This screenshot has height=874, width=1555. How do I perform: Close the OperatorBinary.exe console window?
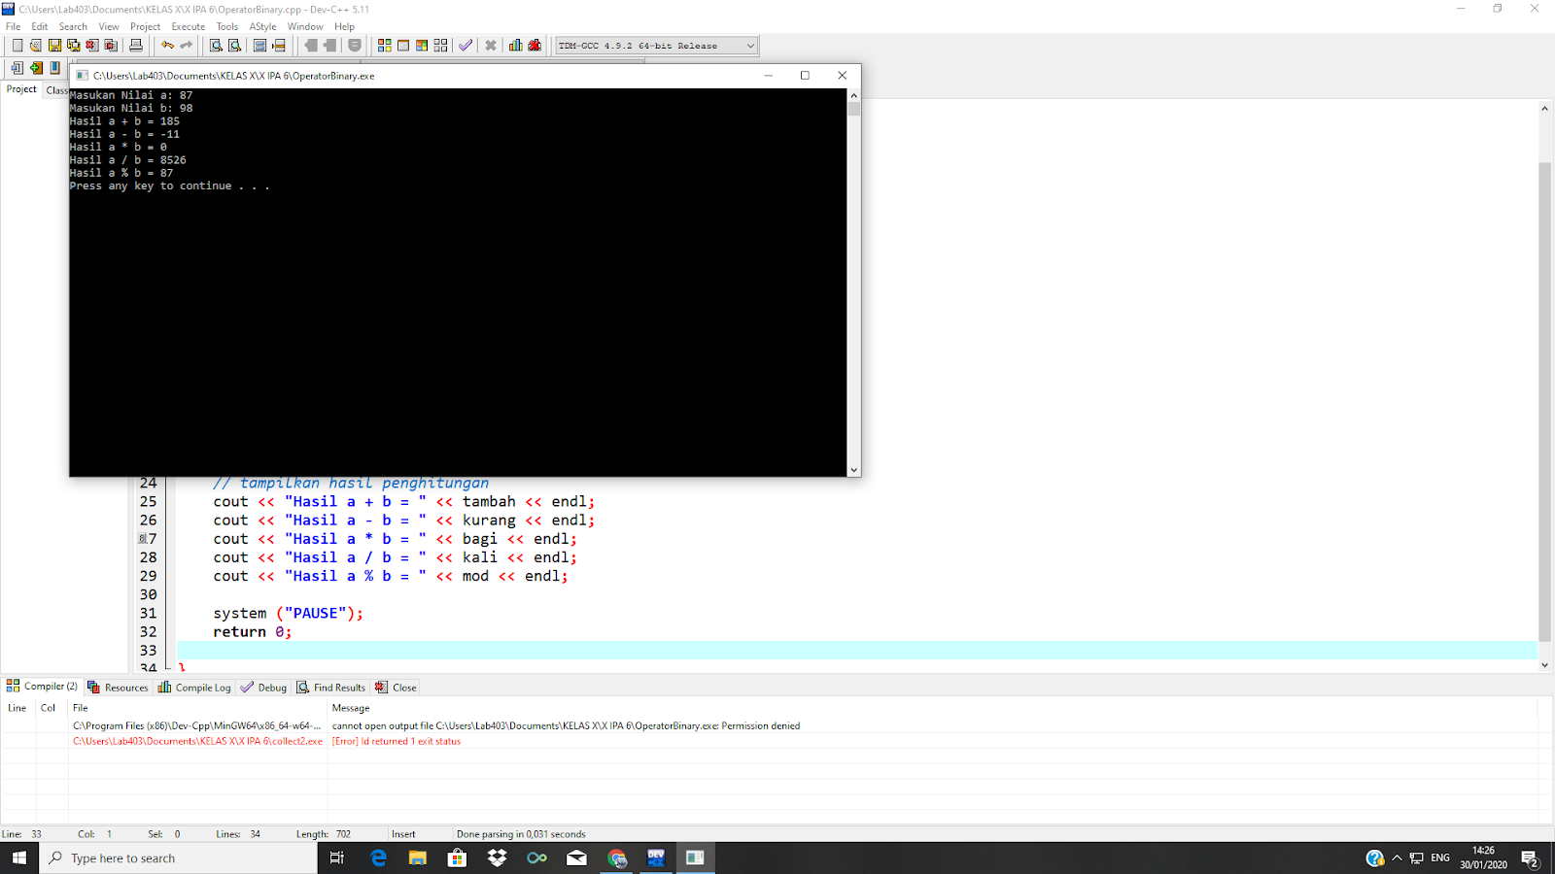click(843, 76)
